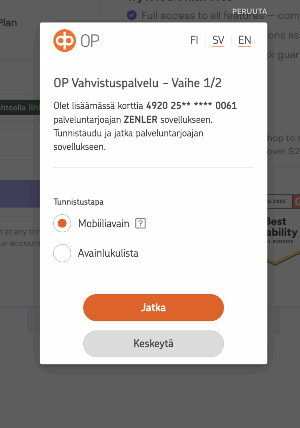Switch language to SV
The width and height of the screenshot is (300, 428).
pyautogui.click(x=218, y=40)
